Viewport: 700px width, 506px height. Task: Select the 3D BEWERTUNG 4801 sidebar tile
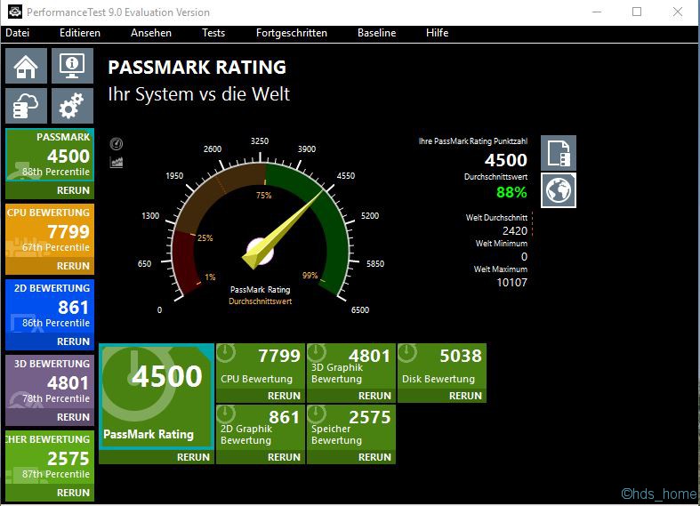50,382
